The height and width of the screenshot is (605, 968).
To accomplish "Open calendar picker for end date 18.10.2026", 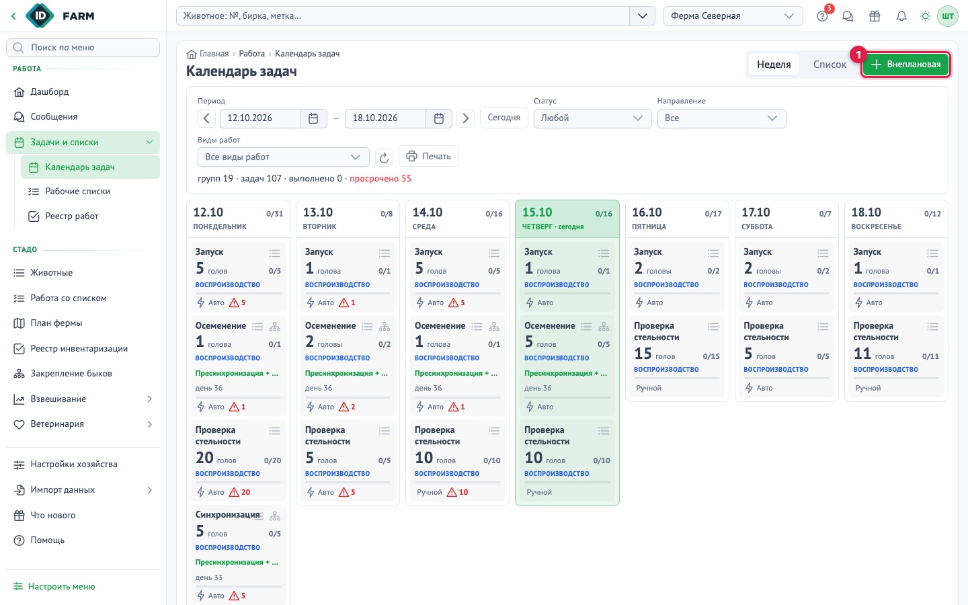I will point(439,118).
